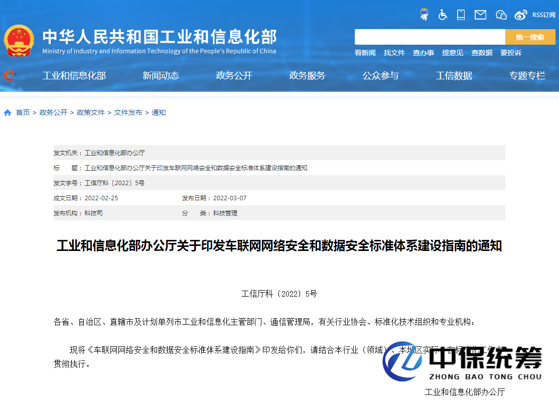
Task: Select the 工信数据 menu item
Action: 454,75
